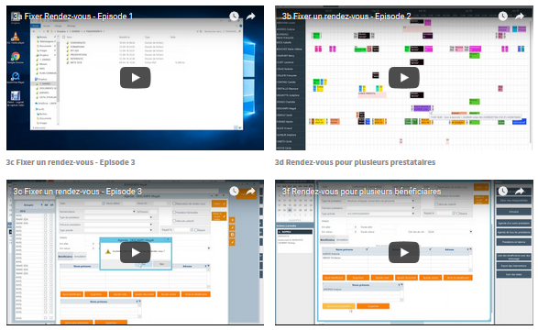Open share arrow on 'plusieurs bénéficiaires' video
This screenshot has width=538, height=330.
(x=520, y=191)
